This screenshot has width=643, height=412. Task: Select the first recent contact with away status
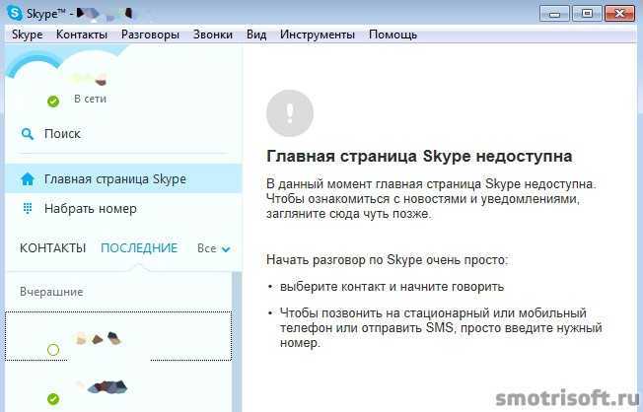(x=118, y=336)
